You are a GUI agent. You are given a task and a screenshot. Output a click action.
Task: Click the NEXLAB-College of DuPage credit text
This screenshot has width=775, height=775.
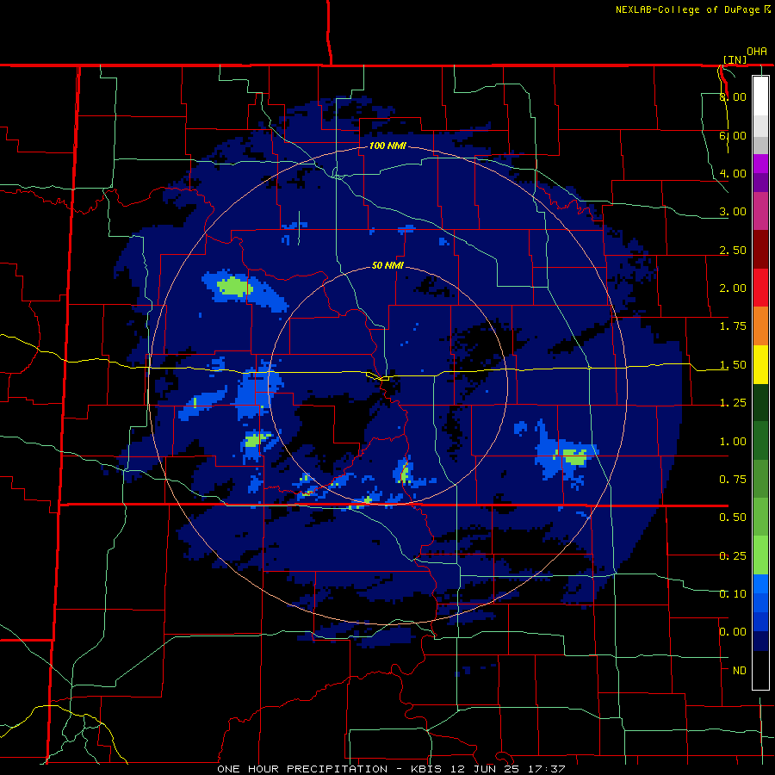click(688, 9)
